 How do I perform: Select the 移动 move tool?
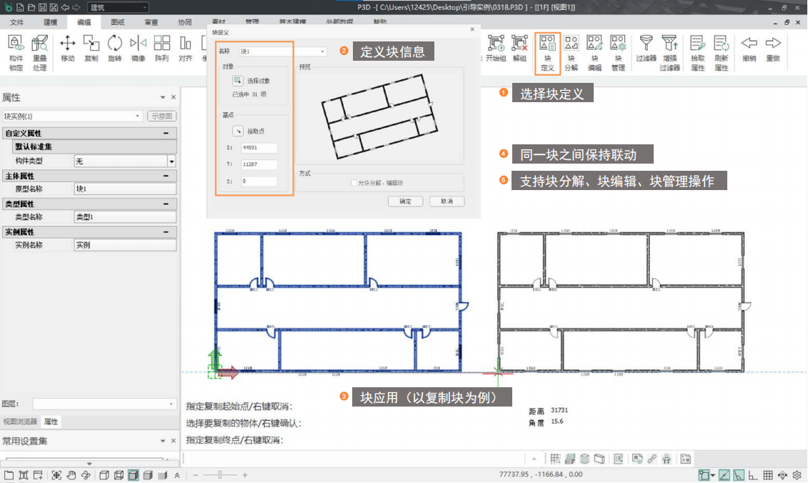tap(68, 49)
